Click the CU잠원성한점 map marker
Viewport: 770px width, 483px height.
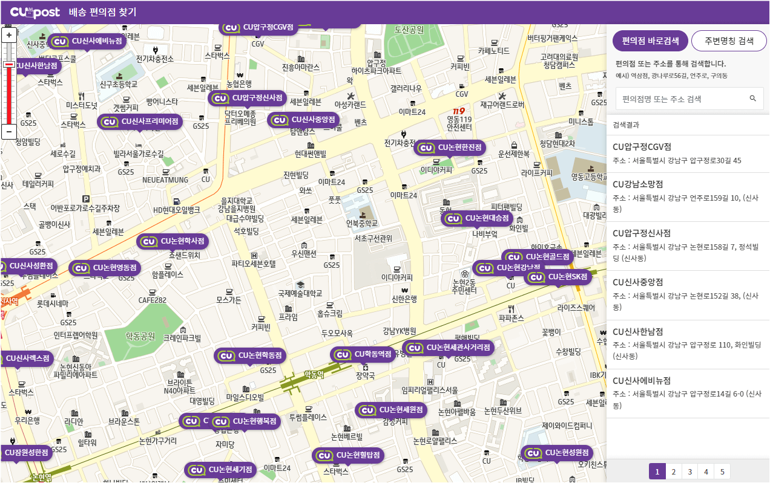point(25,453)
